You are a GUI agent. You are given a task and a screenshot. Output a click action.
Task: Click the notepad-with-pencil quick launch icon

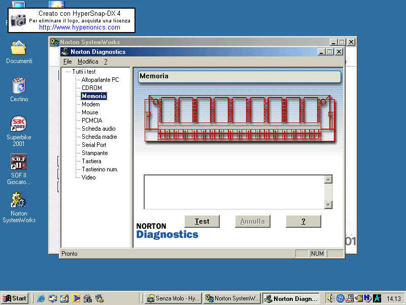64,298
